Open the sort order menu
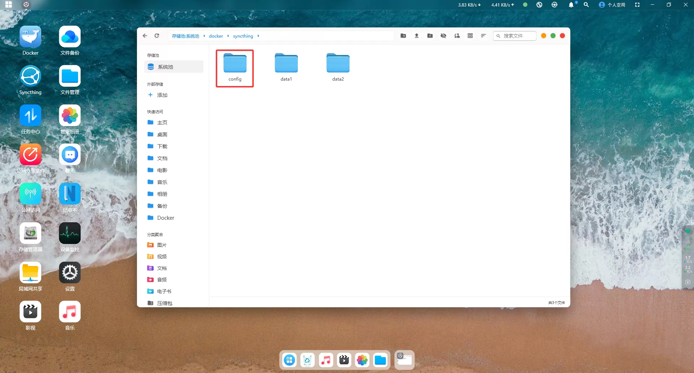Image resolution: width=694 pixels, height=373 pixels. (483, 36)
